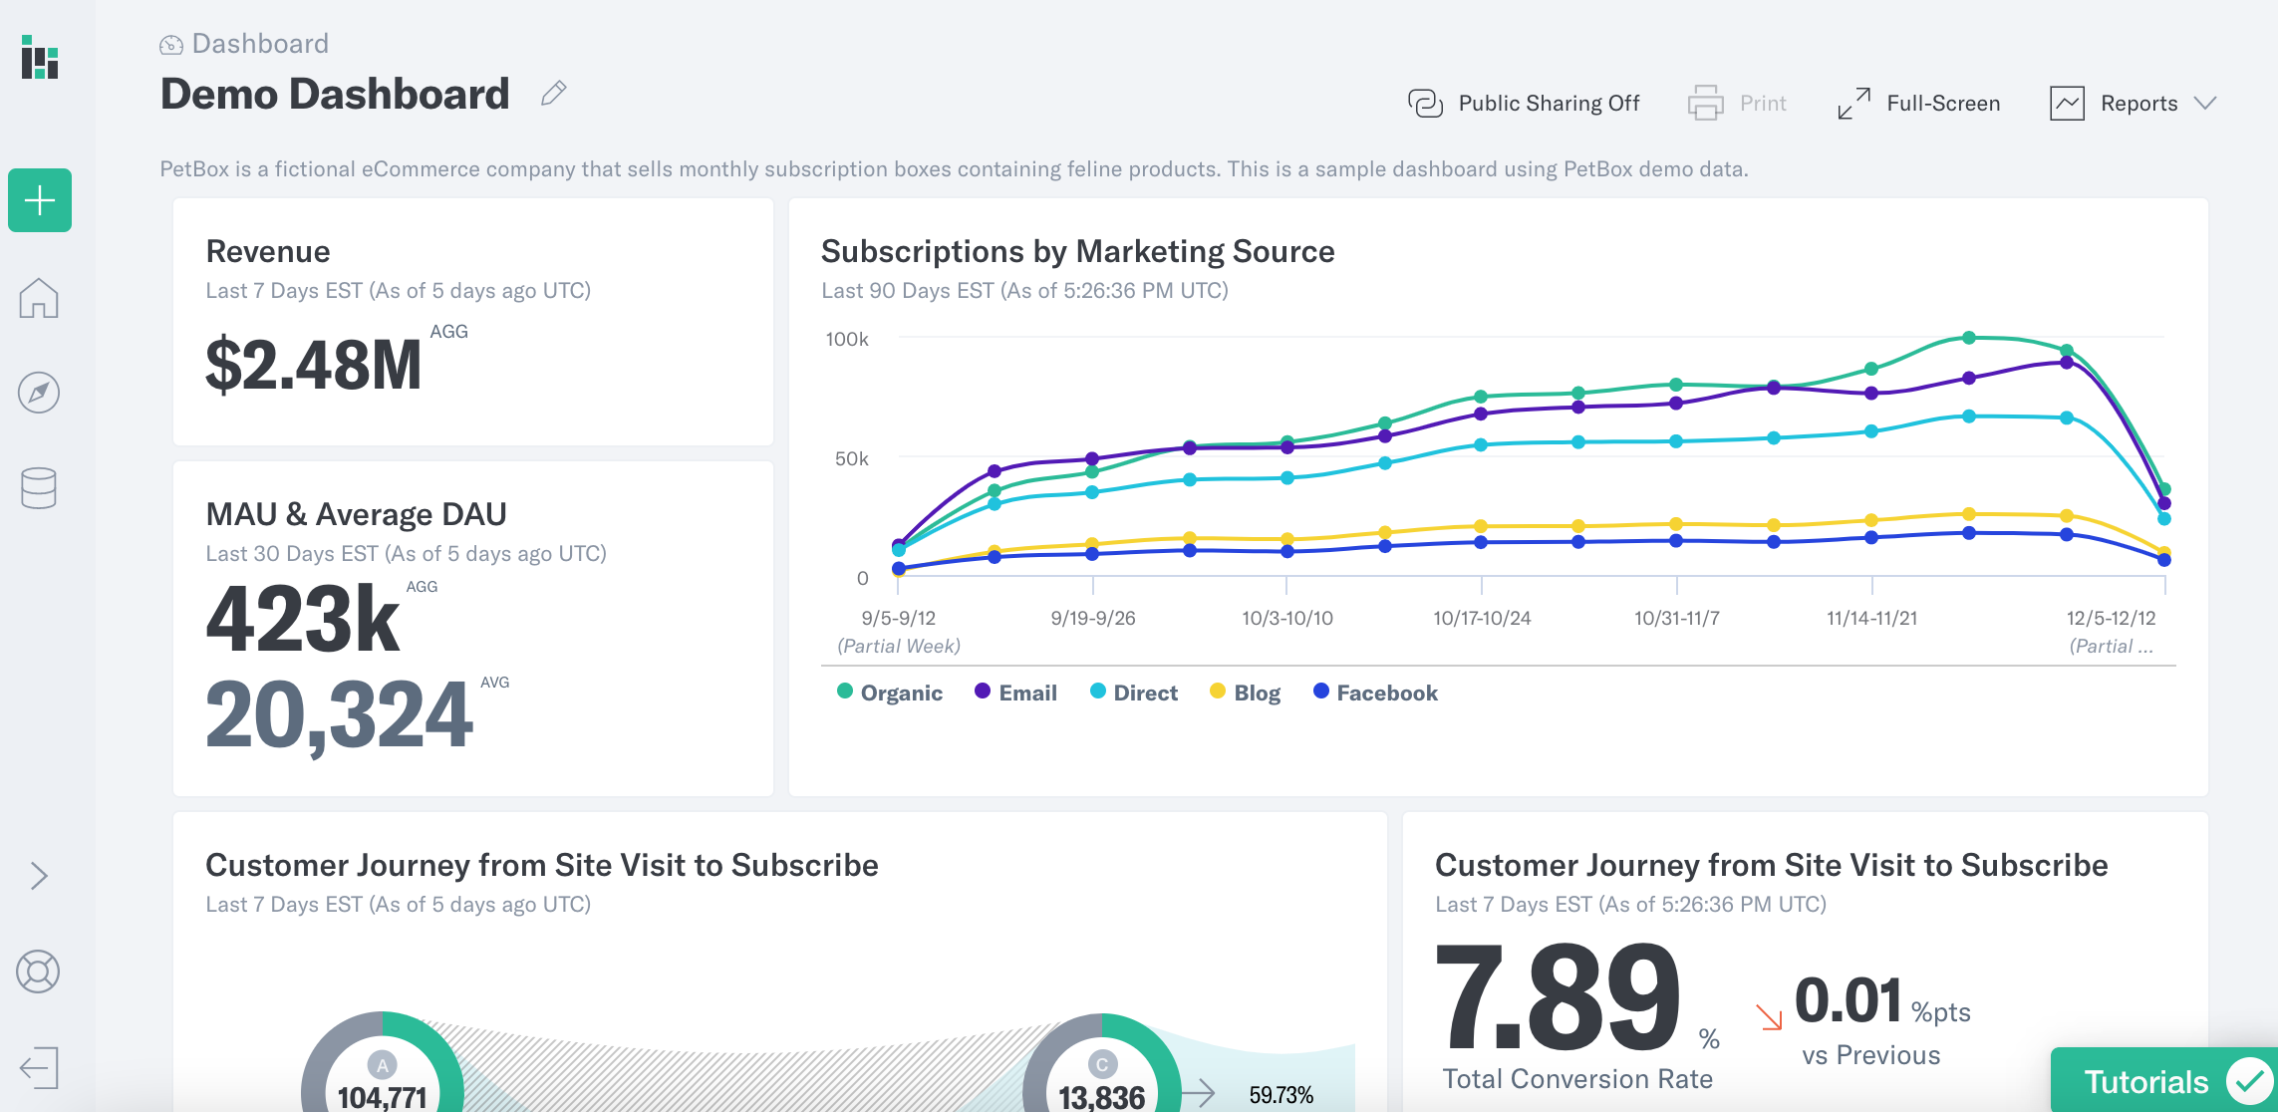This screenshot has height=1112, width=2278.
Task: Click the 11/14-11/21 axis label
Action: pos(1871,618)
